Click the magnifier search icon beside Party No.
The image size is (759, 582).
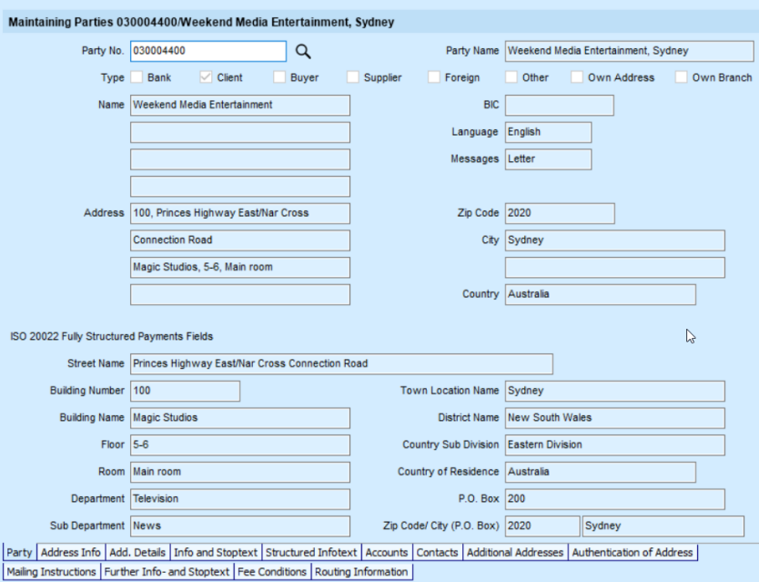(303, 51)
